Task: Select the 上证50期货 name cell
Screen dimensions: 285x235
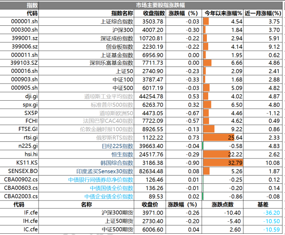Action: click(86, 221)
